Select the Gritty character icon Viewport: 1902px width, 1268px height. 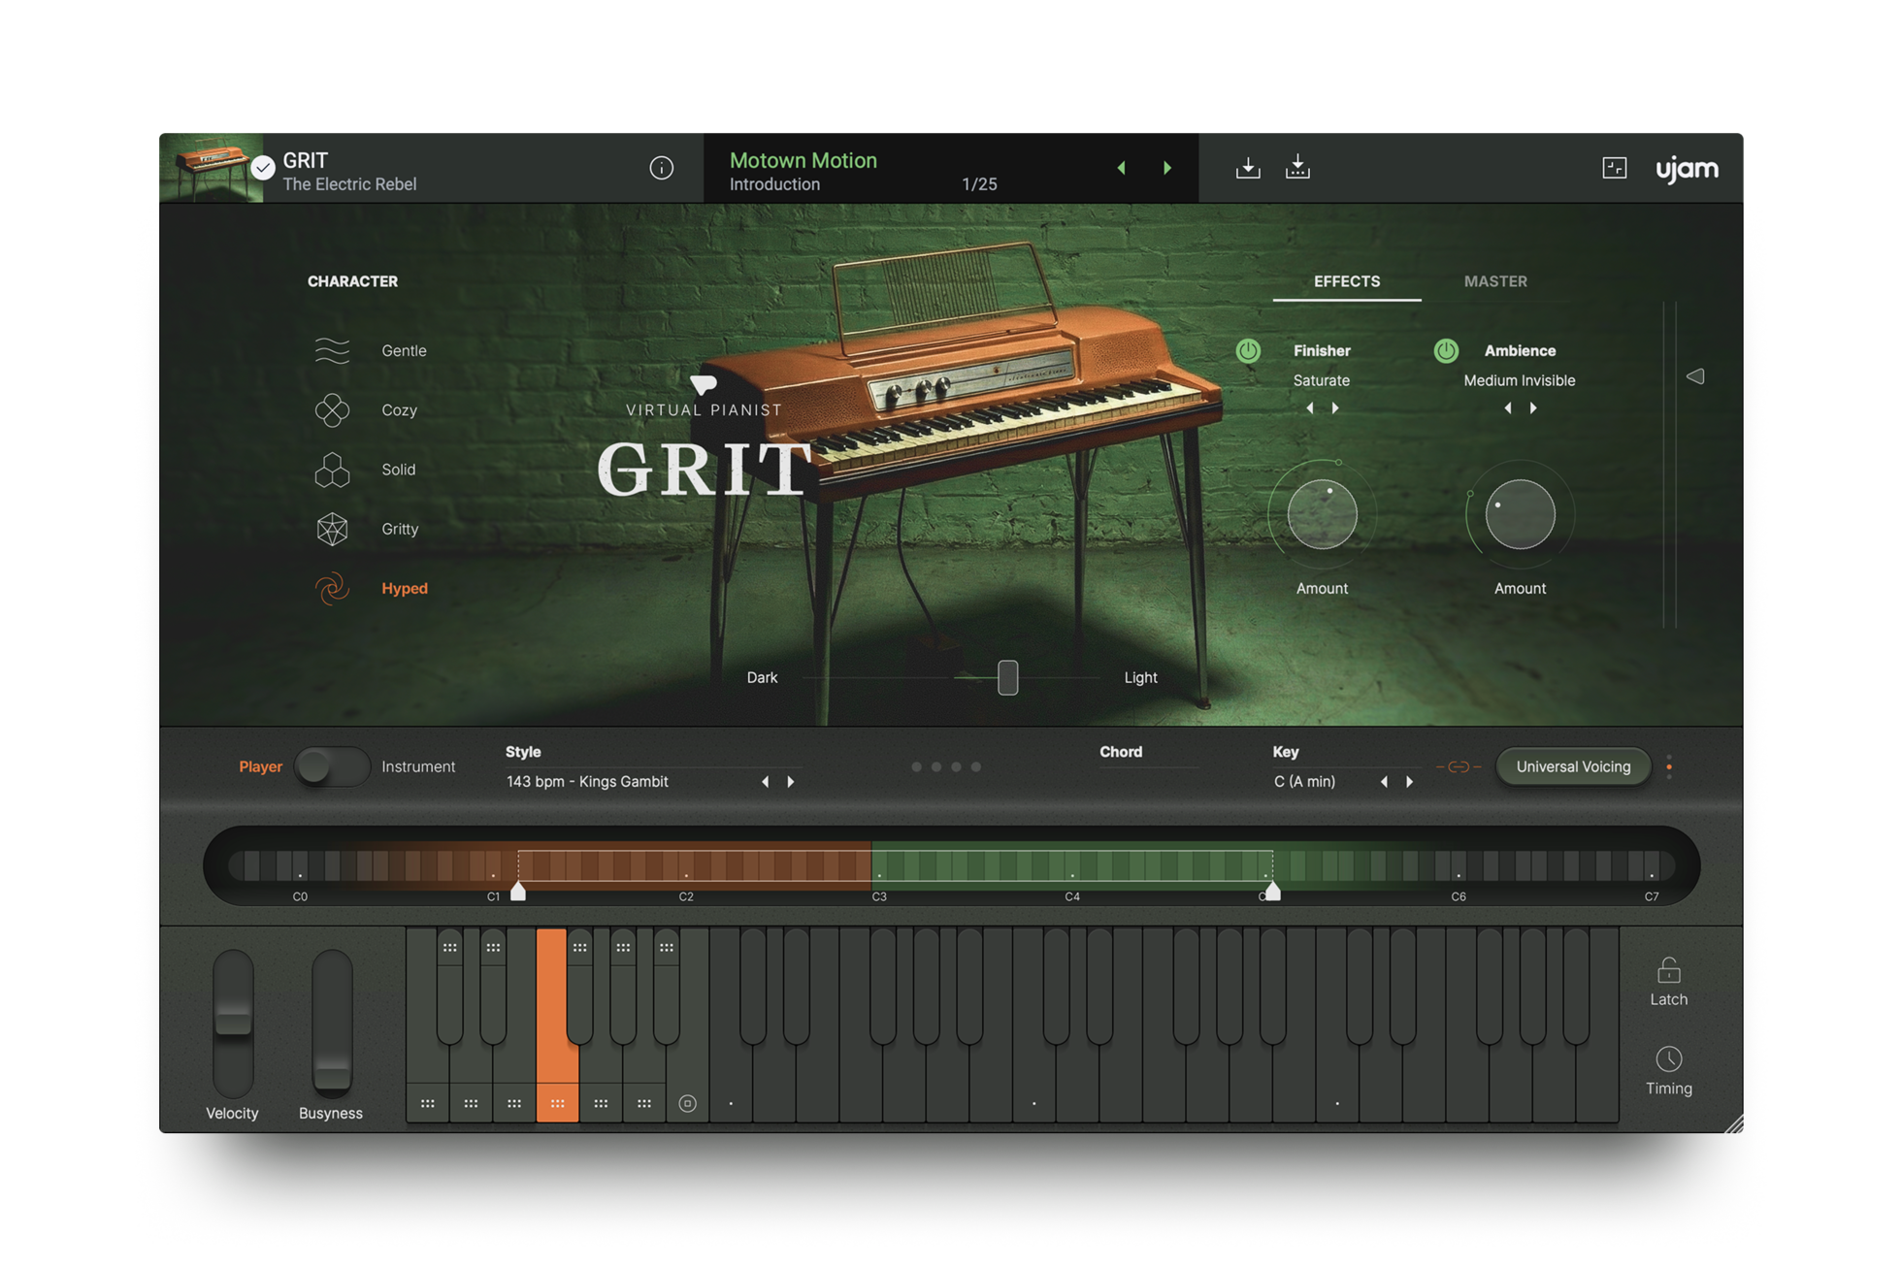pos(332,529)
